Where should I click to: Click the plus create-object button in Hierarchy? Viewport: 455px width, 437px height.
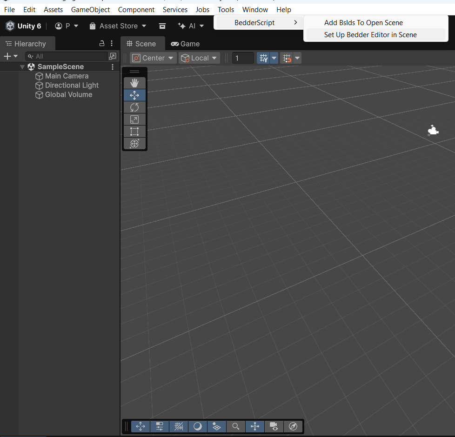tap(7, 56)
